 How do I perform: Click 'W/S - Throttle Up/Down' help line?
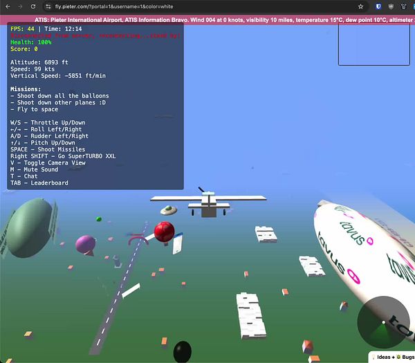[48, 122]
